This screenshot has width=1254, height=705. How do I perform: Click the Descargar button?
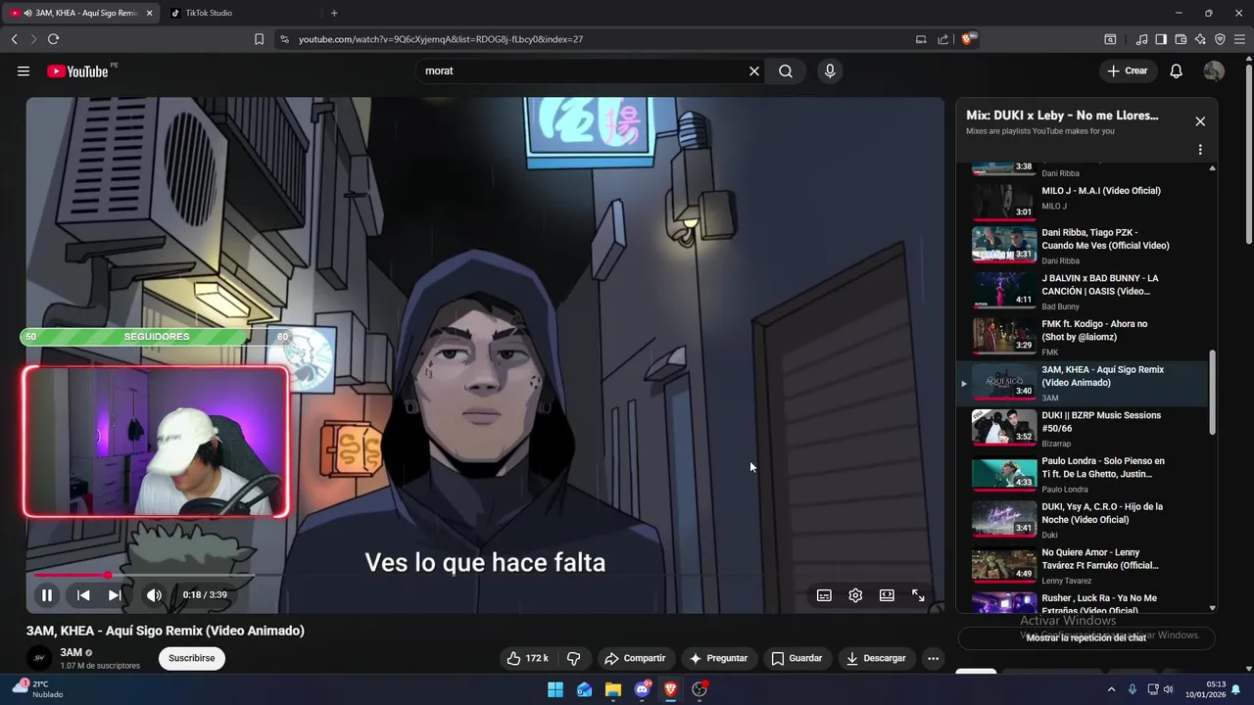click(877, 659)
